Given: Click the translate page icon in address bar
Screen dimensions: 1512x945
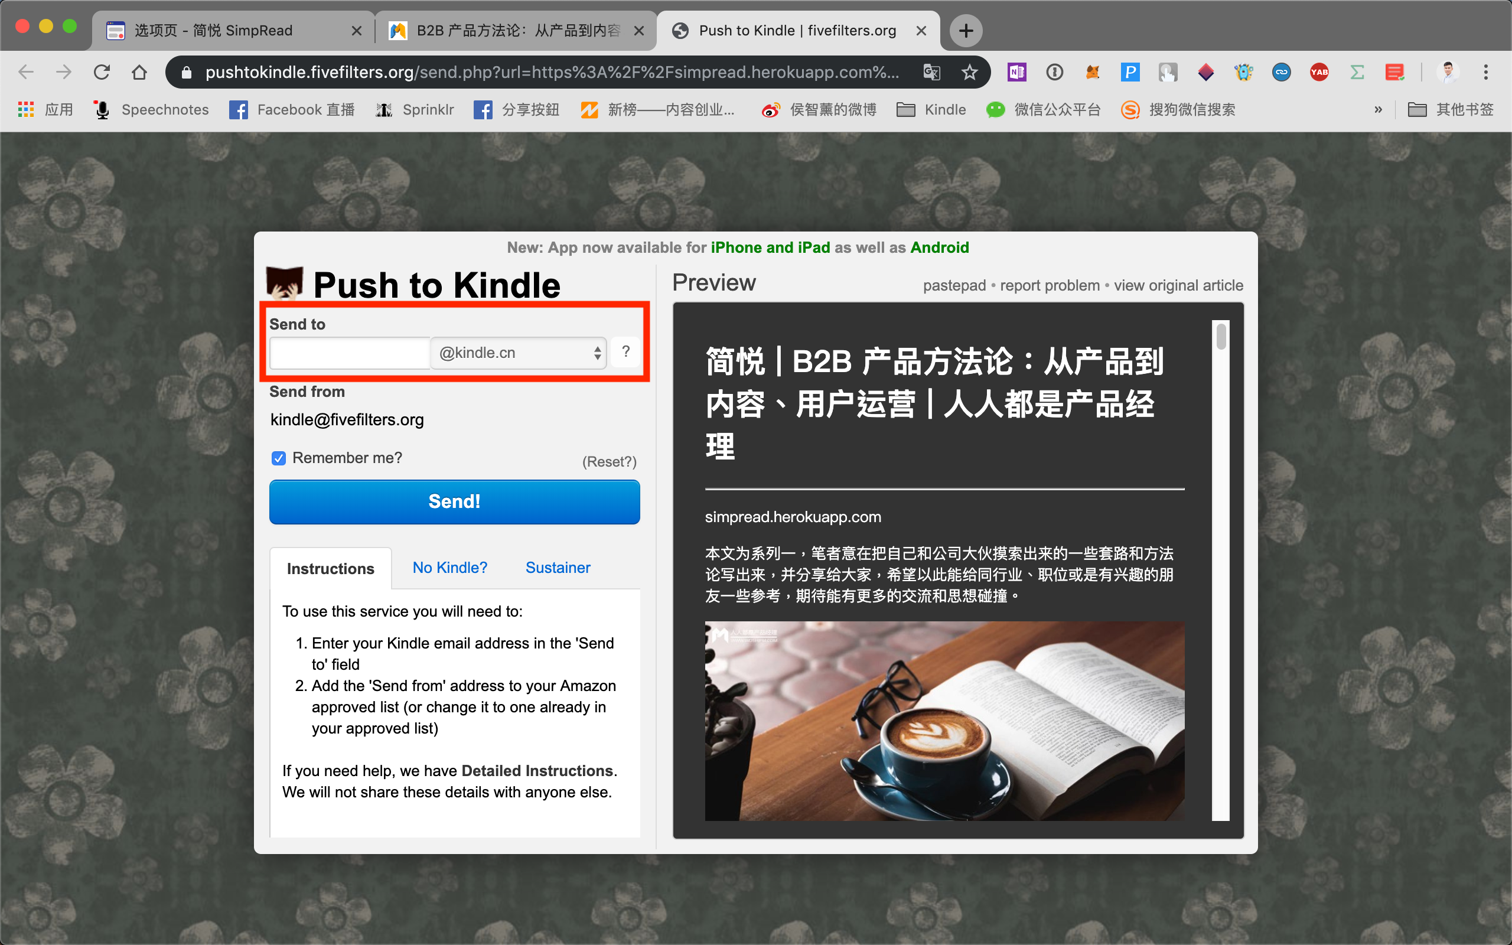Looking at the screenshot, I should (x=931, y=73).
